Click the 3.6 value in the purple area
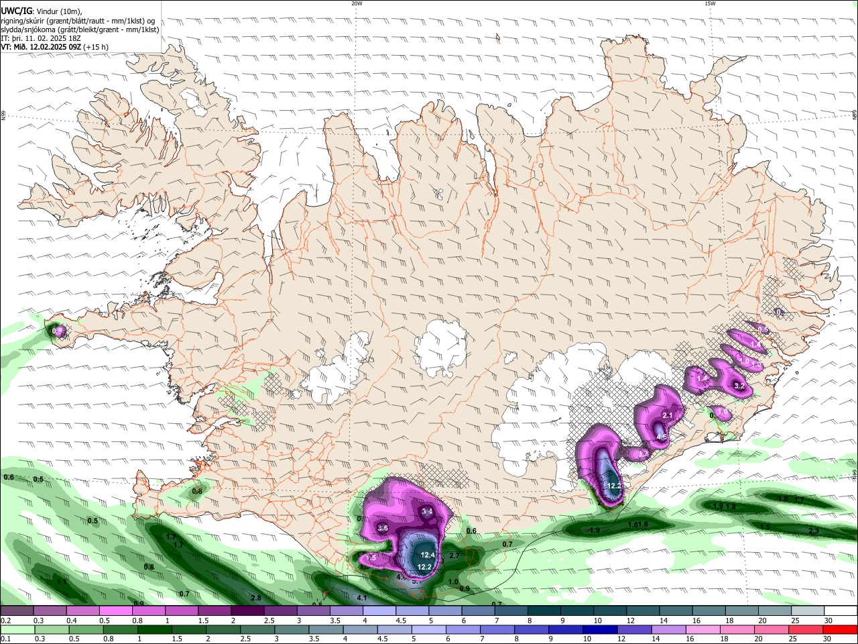 pyautogui.click(x=383, y=528)
